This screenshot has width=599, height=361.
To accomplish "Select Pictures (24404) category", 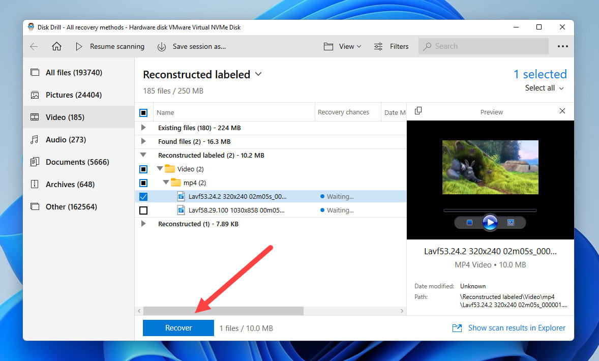I will tap(78, 95).
